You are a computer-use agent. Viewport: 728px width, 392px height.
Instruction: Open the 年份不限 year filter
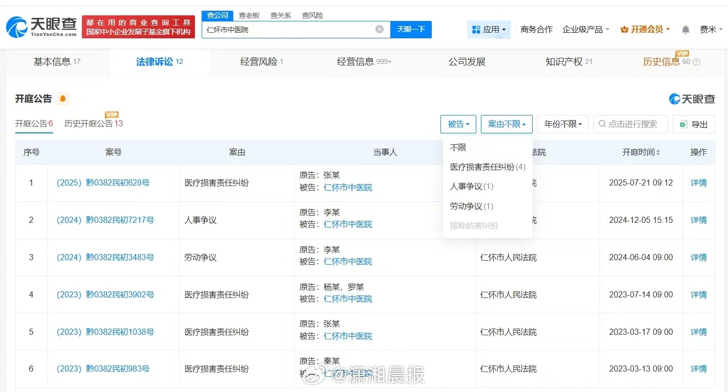(x=563, y=124)
